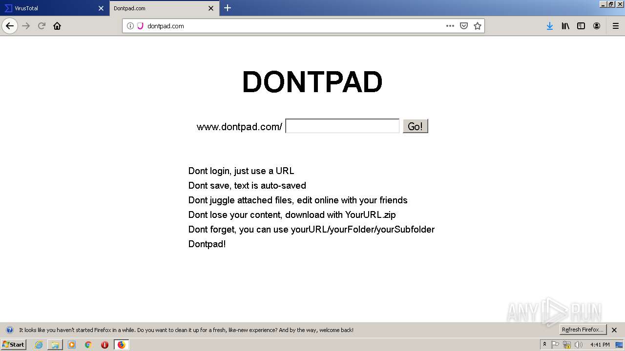This screenshot has width=625, height=351.
Task: Click the Go! button
Action: pyautogui.click(x=416, y=126)
